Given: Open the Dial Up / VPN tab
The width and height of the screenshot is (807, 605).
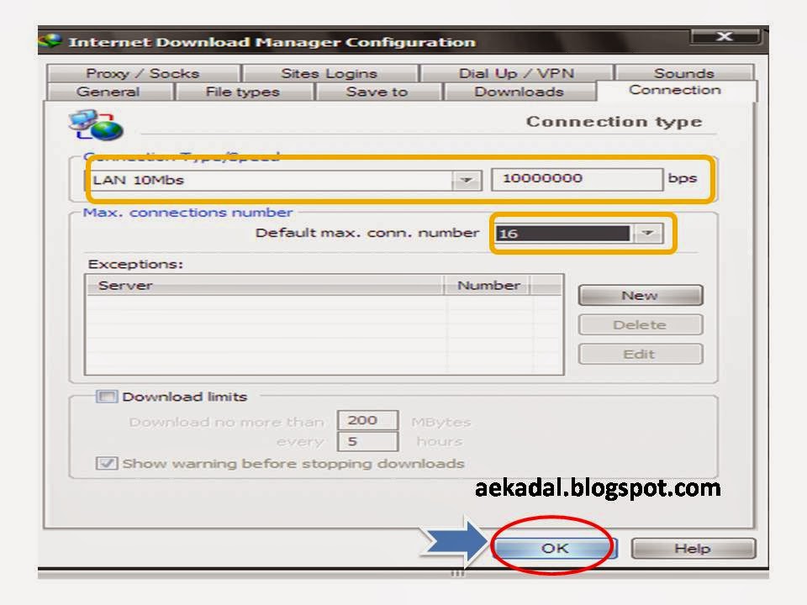Looking at the screenshot, I should pos(516,73).
